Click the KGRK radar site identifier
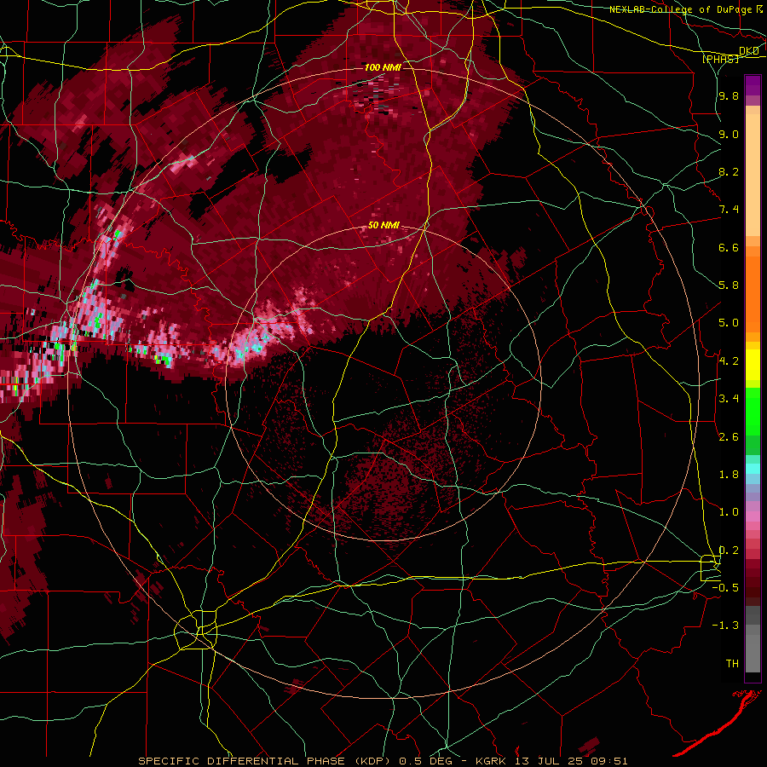 (493, 761)
